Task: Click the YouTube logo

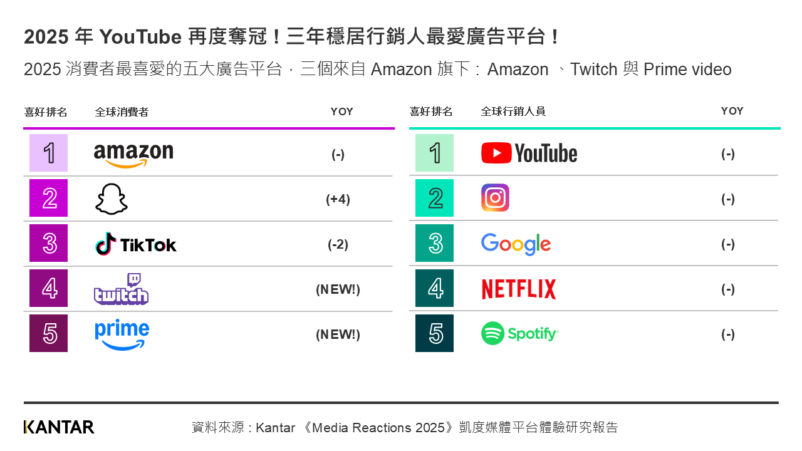Action: pos(529,153)
